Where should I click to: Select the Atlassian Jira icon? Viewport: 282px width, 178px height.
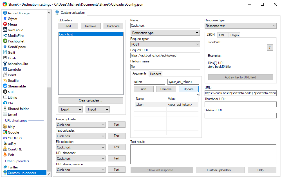coord(5,64)
